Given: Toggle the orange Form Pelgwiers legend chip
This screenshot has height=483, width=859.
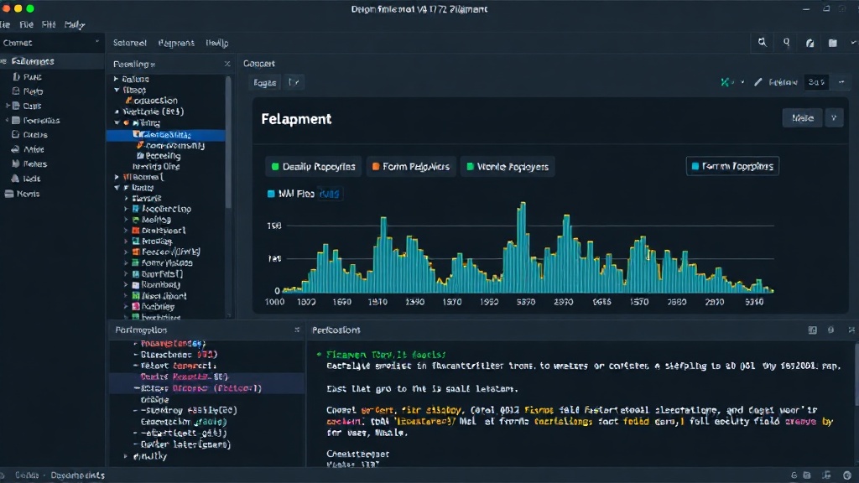Looking at the screenshot, I should tap(411, 167).
